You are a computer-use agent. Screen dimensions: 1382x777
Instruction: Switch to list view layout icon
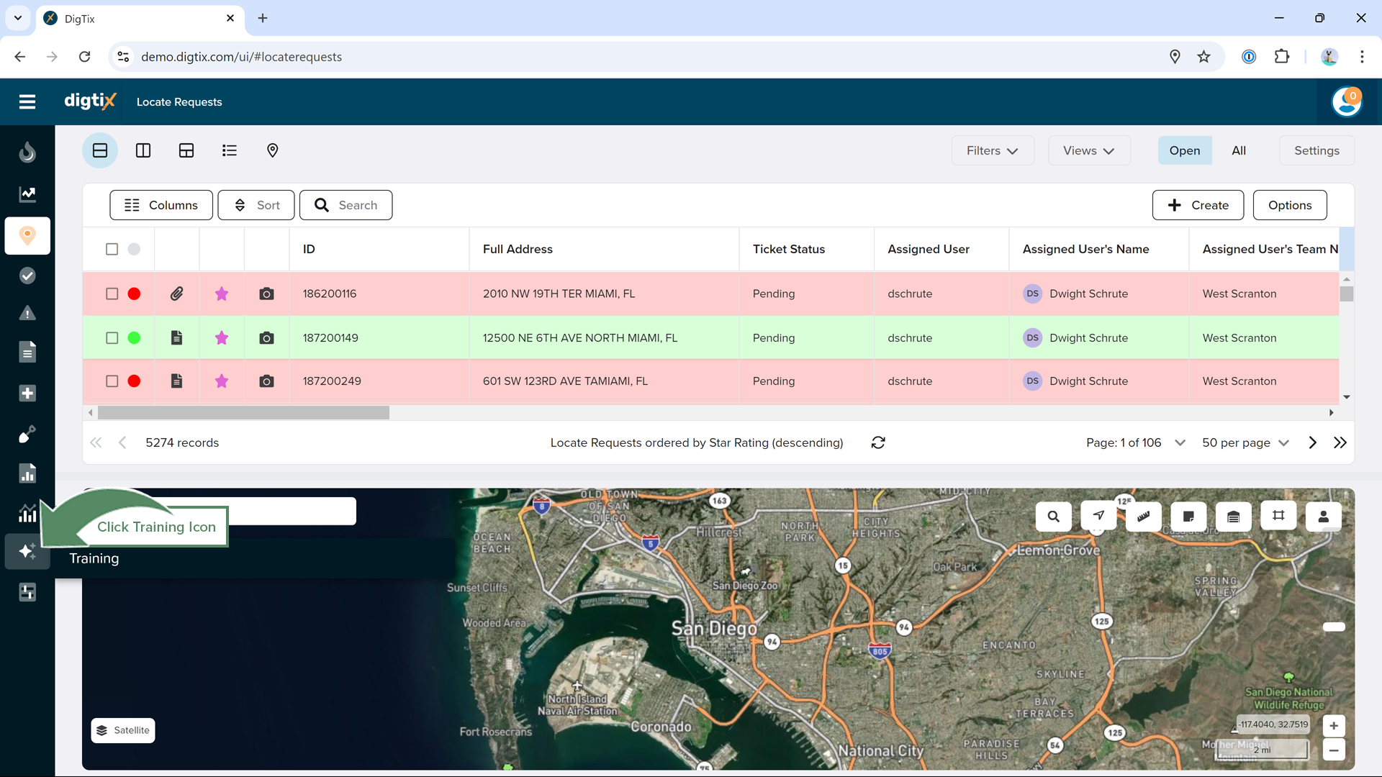click(x=229, y=150)
